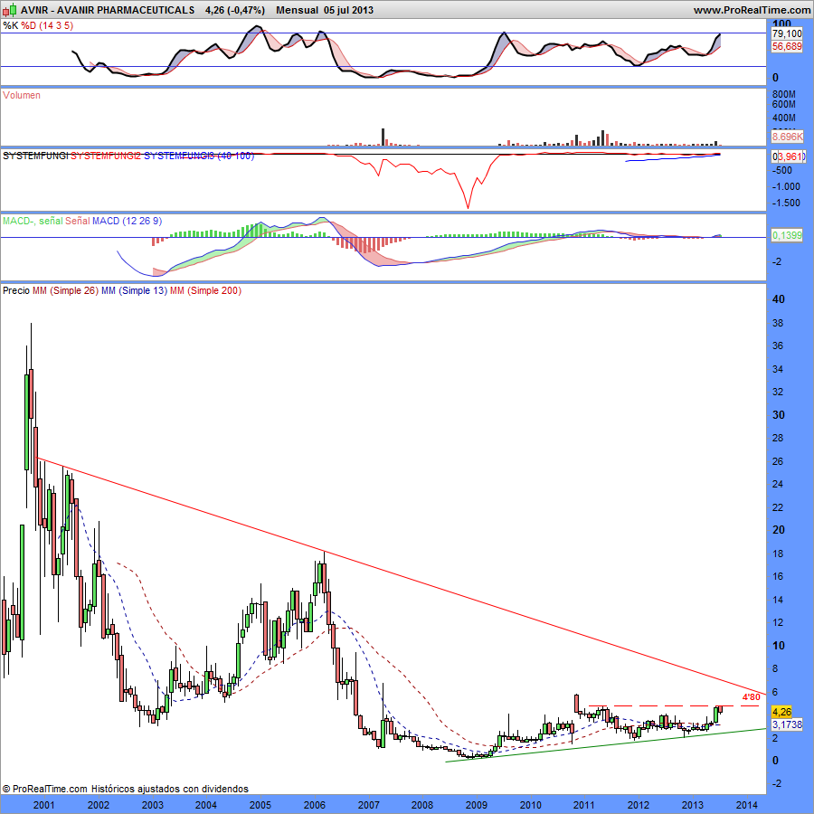Screen dimensions: 814x814
Task: Click the date 05 jul 2013
Action: click(348, 10)
